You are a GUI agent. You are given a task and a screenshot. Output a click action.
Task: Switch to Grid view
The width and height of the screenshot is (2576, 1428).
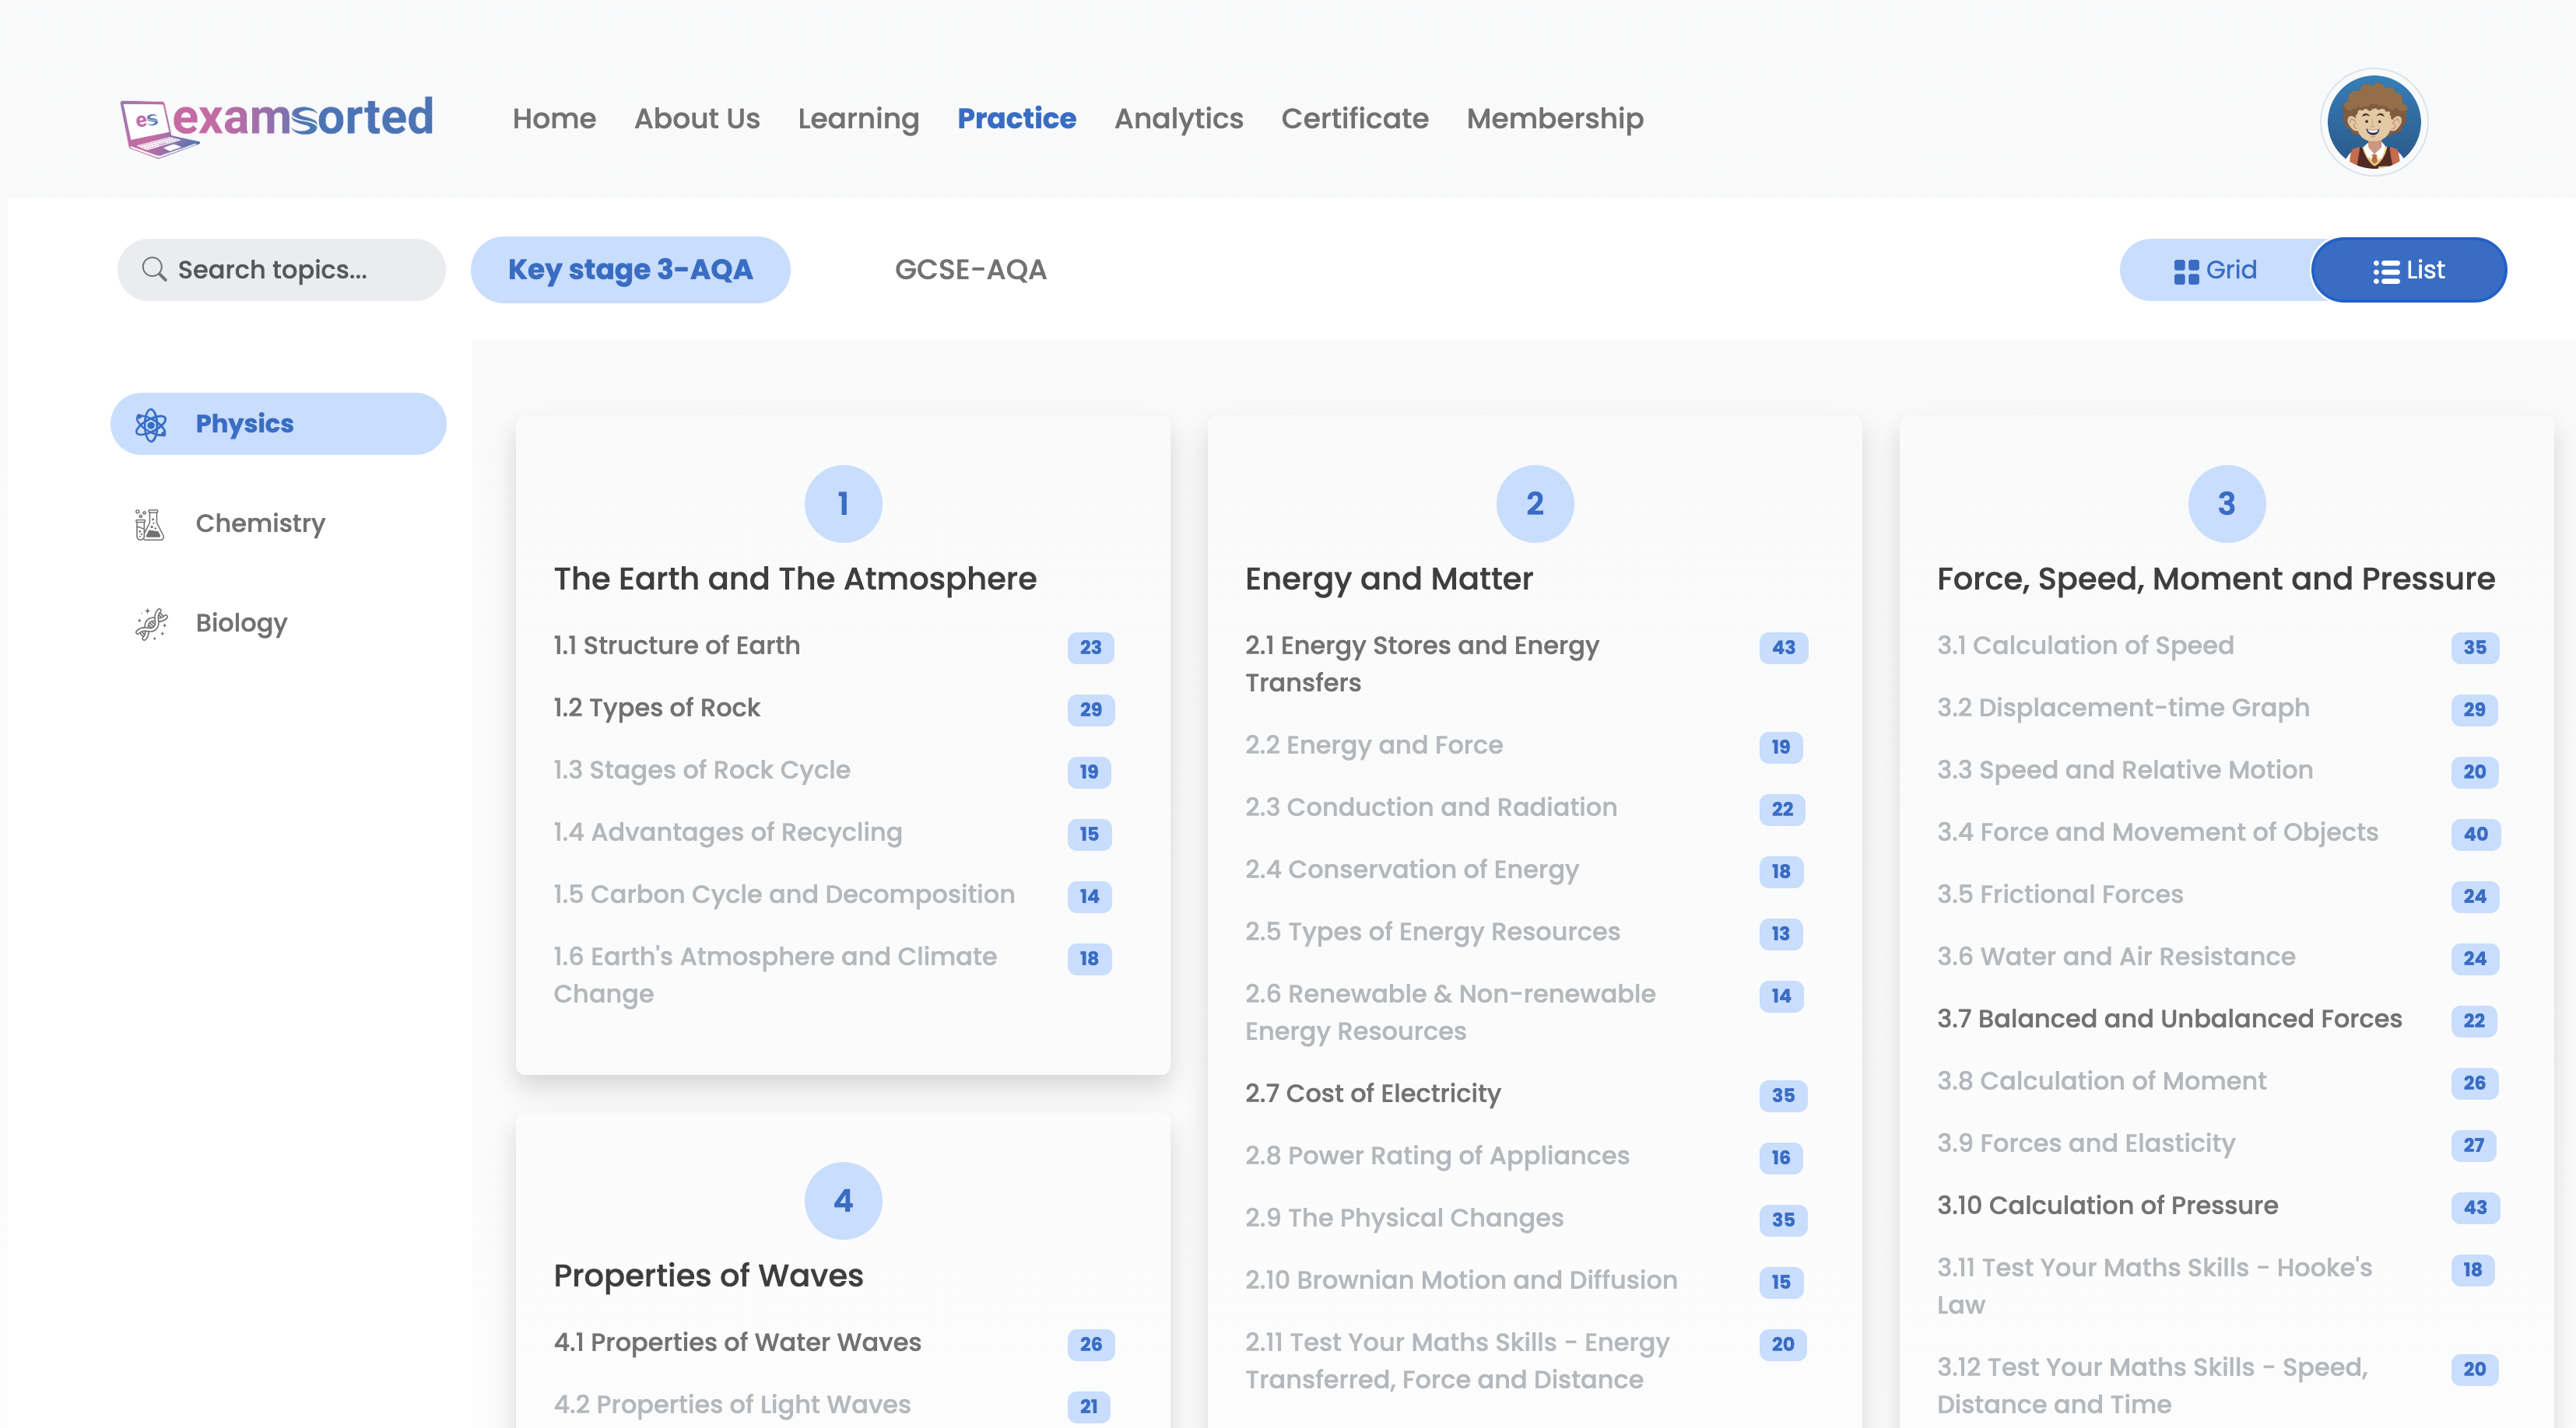coord(2216,270)
